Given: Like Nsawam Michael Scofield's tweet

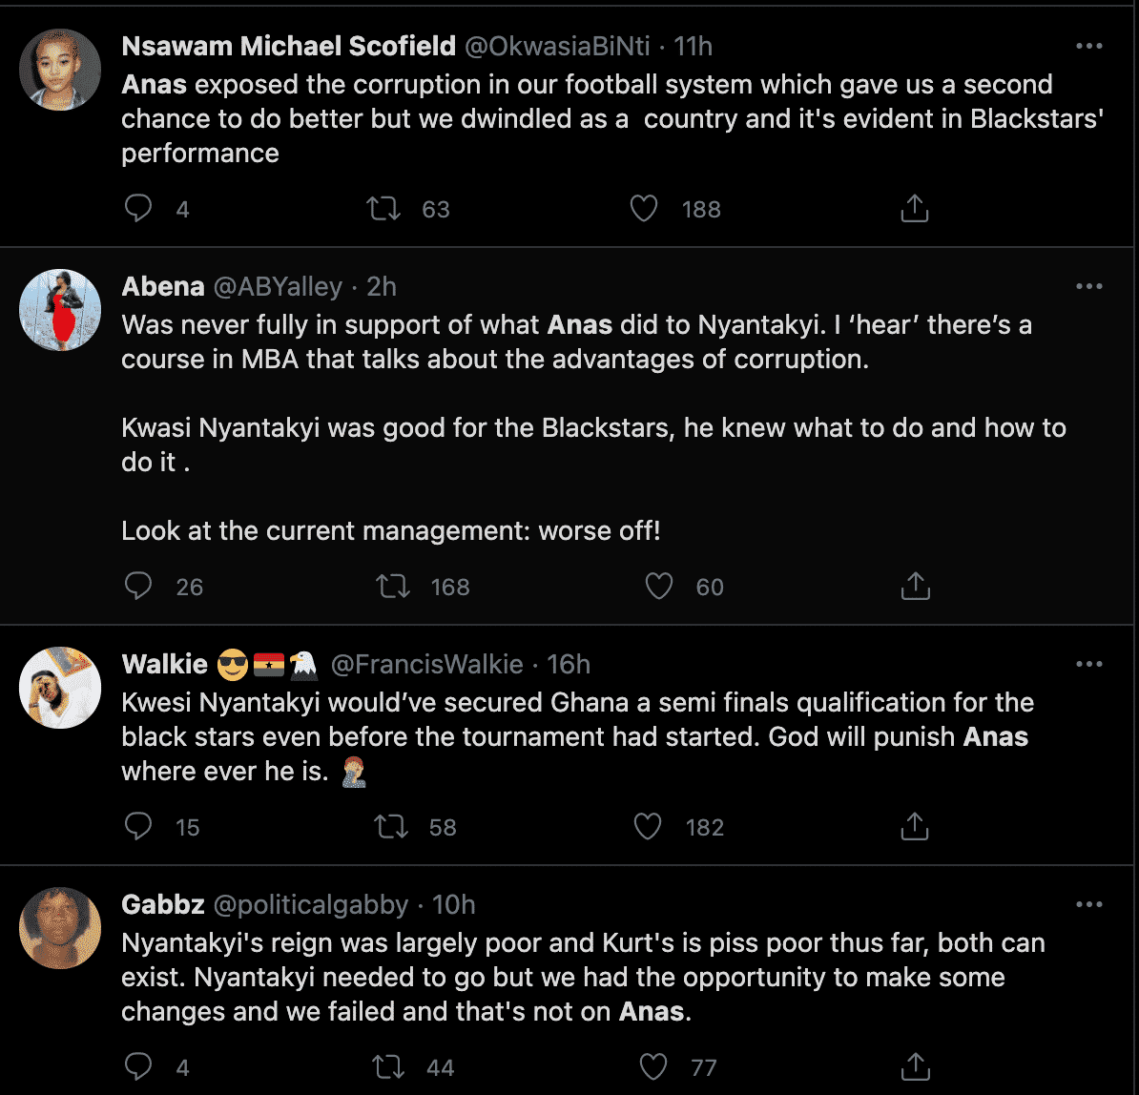Looking at the screenshot, I should tap(645, 208).
